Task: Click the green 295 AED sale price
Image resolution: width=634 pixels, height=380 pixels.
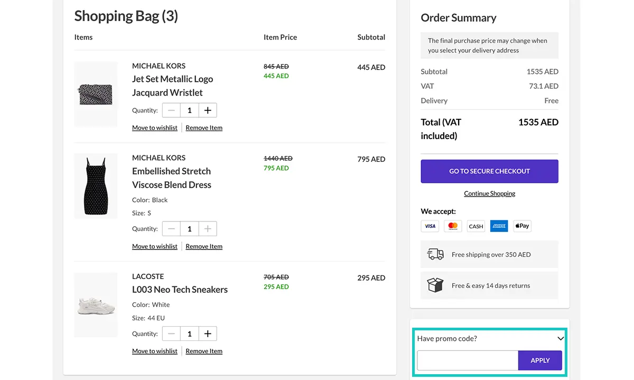Action: (x=276, y=287)
